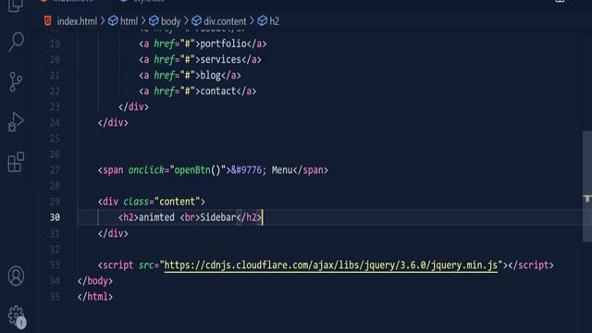Viewport: 592px width, 333px height.
Task: Click line number 27 in gutter
Action: [55, 170]
